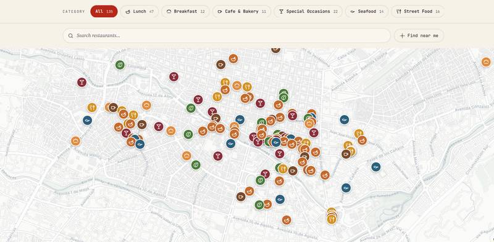Show only Cafe & Bakery places
Viewport: 494px width, 242px height.
click(x=241, y=11)
